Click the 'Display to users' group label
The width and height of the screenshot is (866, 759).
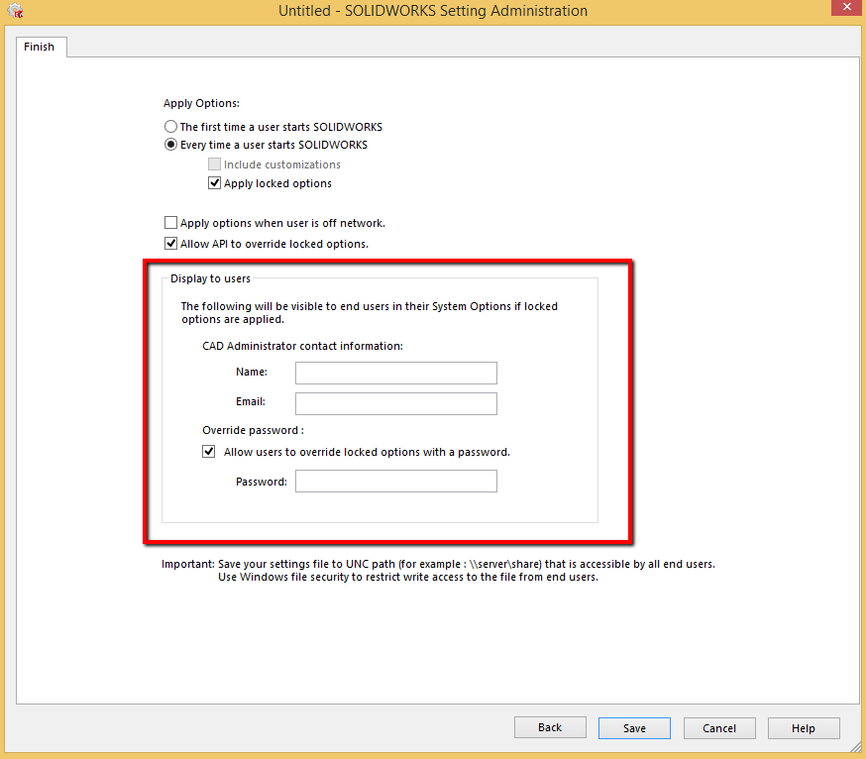(210, 279)
